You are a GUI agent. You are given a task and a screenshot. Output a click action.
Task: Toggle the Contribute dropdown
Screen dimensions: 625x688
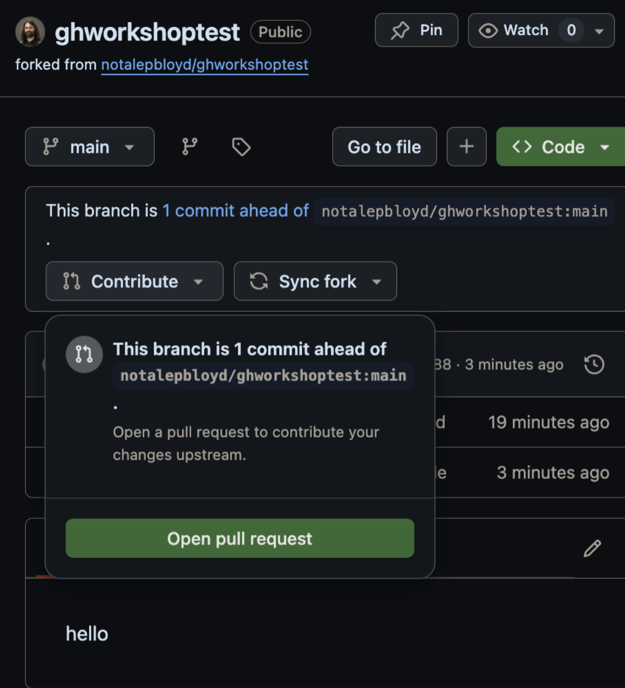134,281
